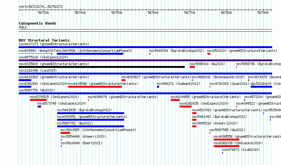Click nsv6381038 (Sedlazeck2020) label
Screen dimensions: 281x165
point(238,143)
